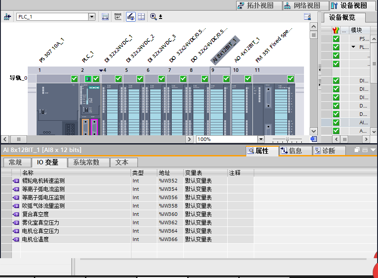Click the 地址 column header
Screen dimensions: 378x278
pos(170,173)
